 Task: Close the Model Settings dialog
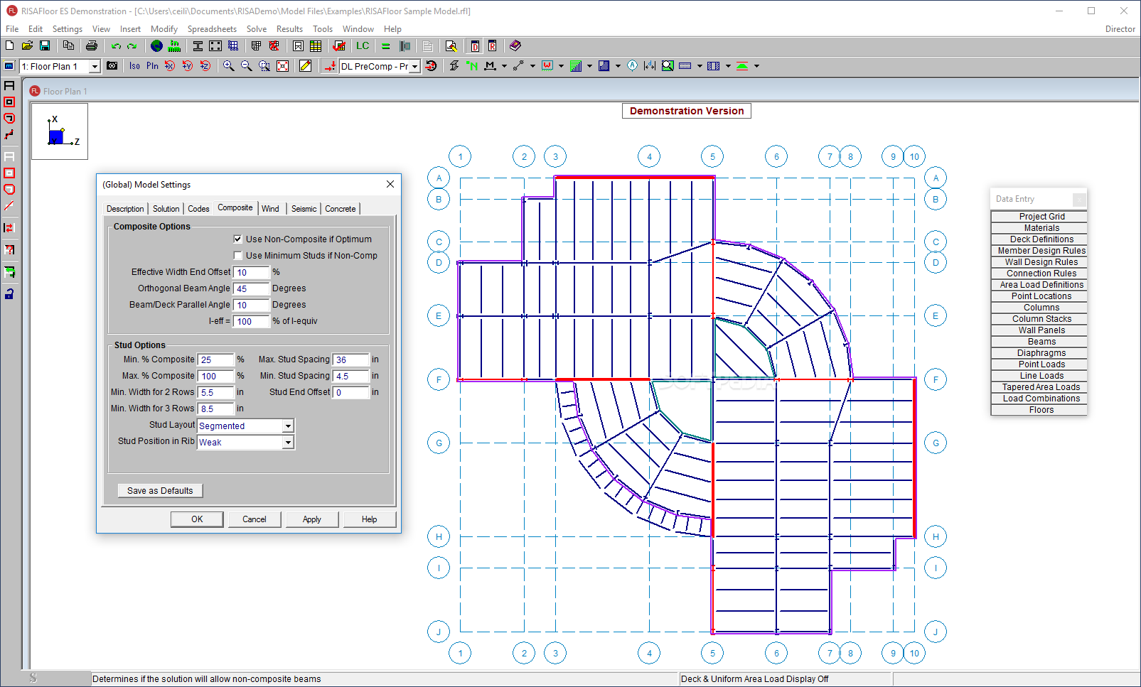click(x=390, y=184)
